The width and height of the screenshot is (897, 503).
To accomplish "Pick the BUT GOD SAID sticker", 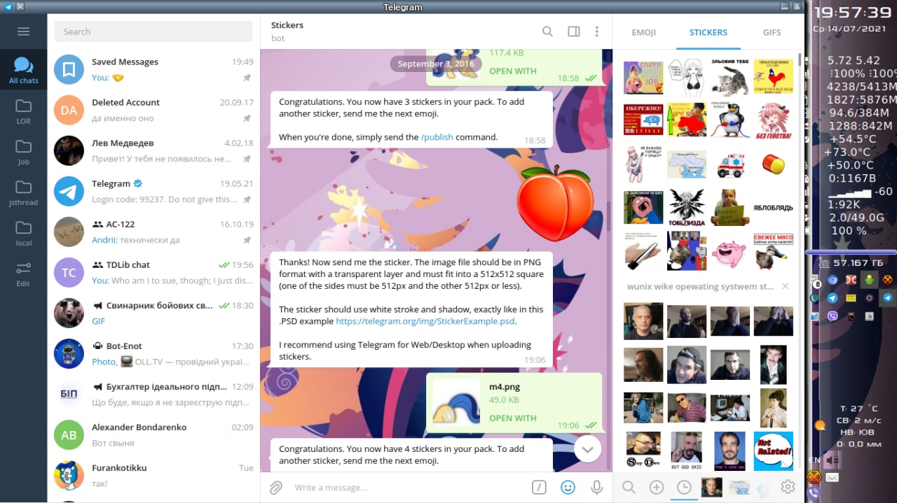I will tap(687, 451).
